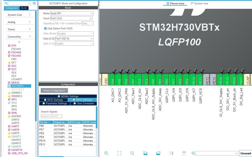
Task: Switch to the Categories tab
Action: [11, 8]
